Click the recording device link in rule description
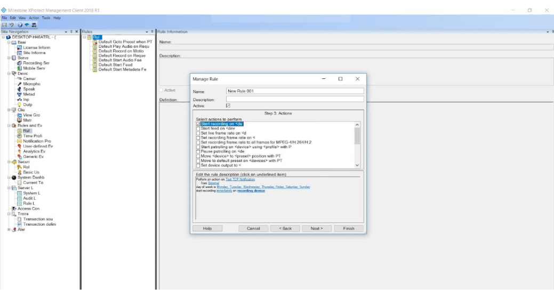The height and width of the screenshot is (296, 554). [x=251, y=191]
